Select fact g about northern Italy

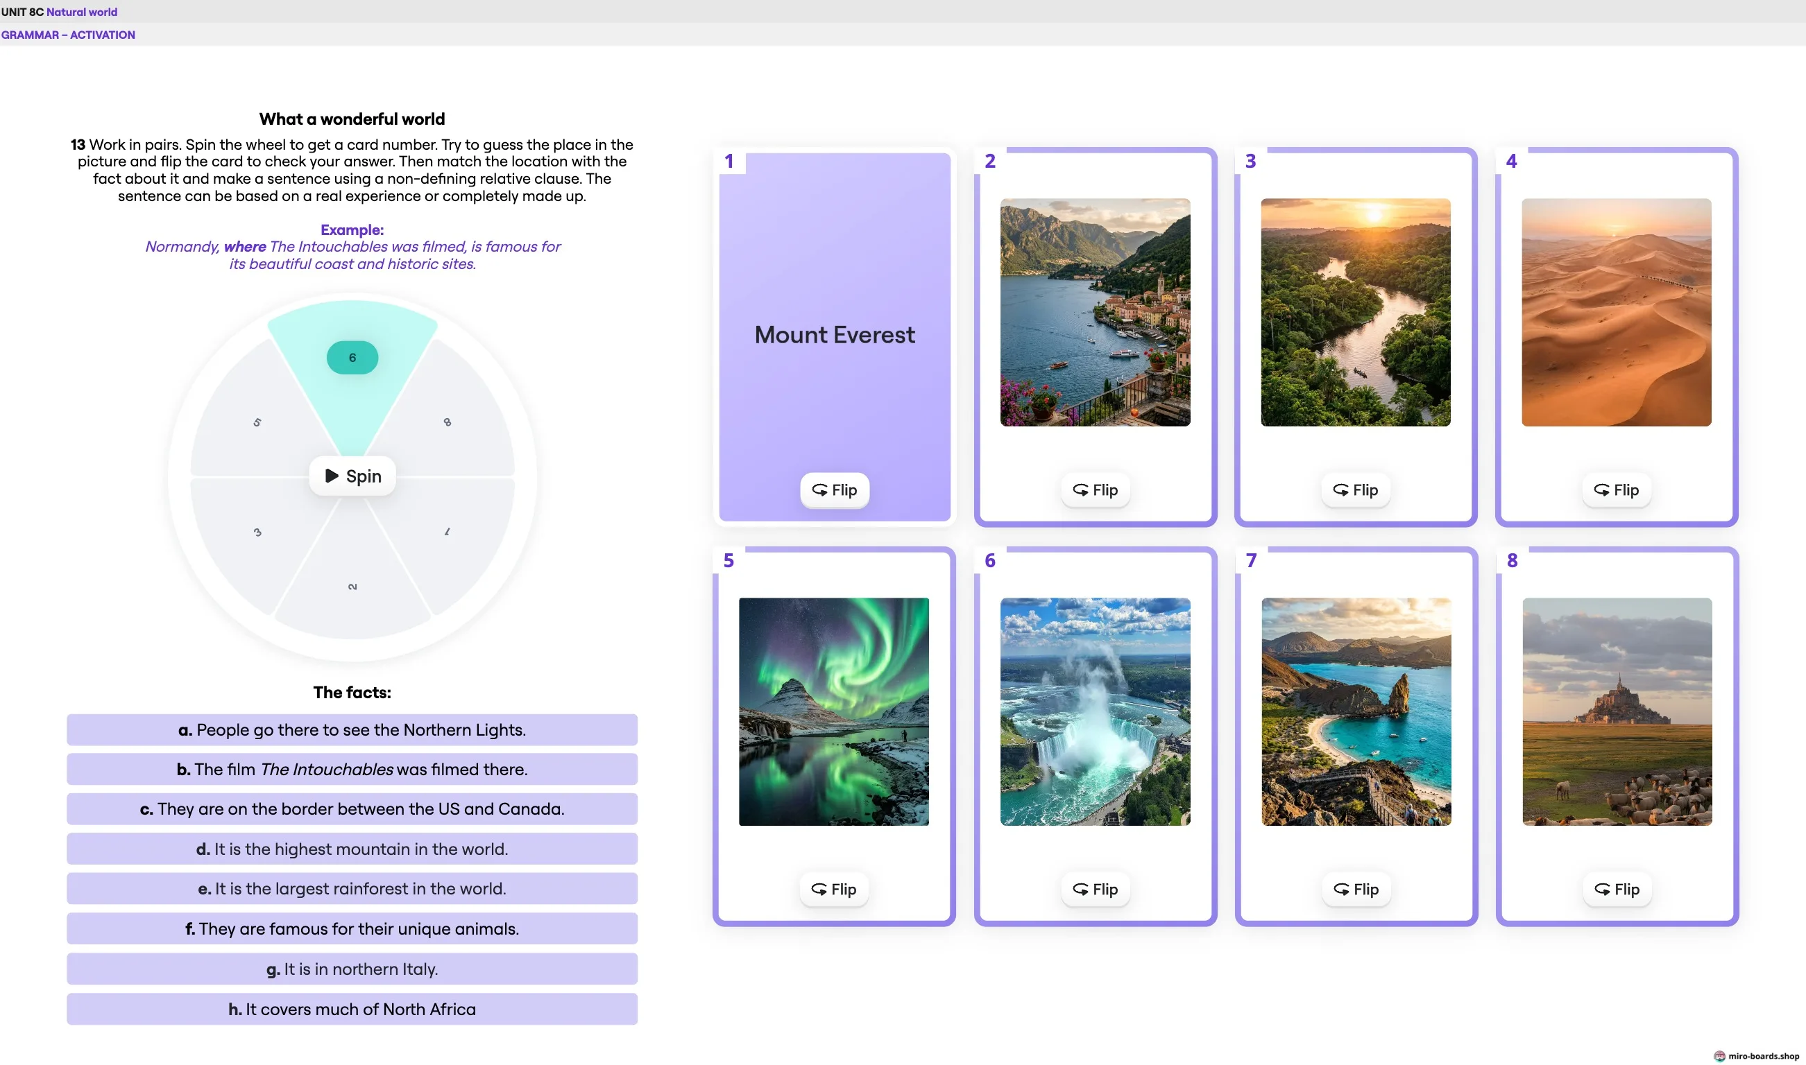[x=352, y=969]
